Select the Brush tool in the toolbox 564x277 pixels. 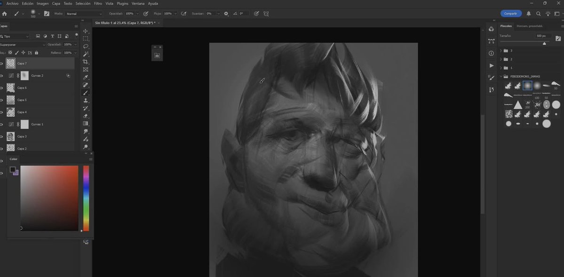86,93
